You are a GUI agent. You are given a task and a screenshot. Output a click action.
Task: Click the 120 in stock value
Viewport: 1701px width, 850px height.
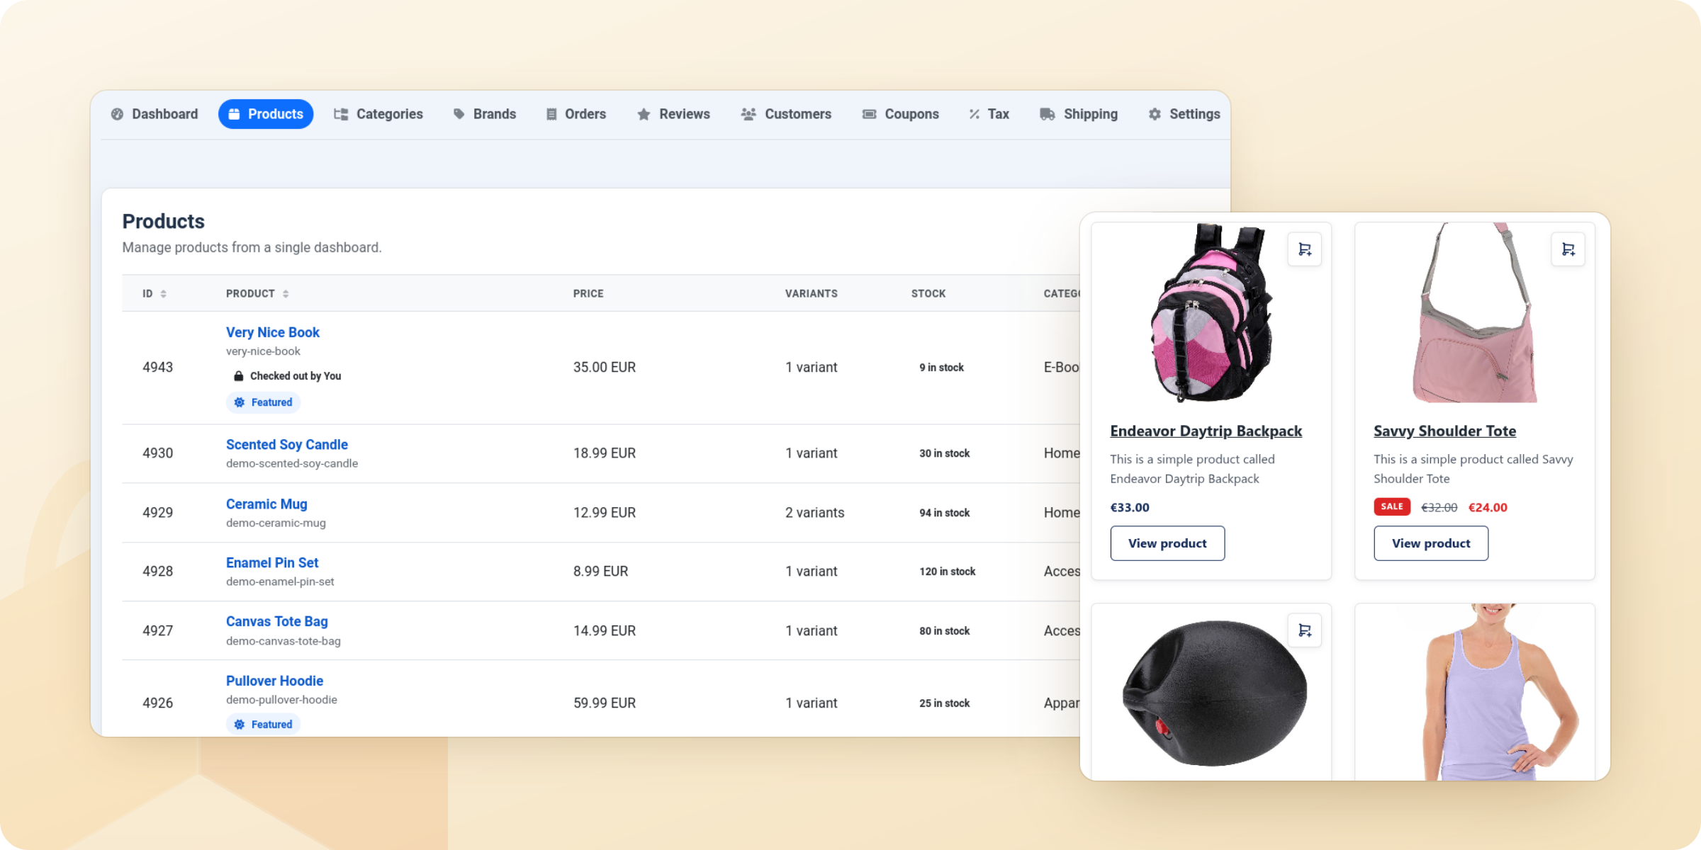[x=948, y=572]
